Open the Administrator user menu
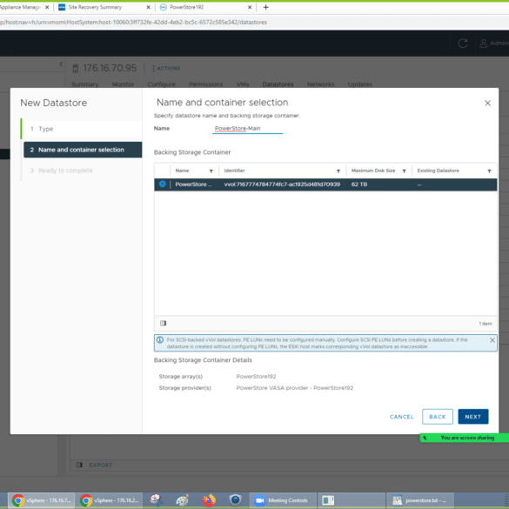The height and width of the screenshot is (509, 509). click(493, 44)
